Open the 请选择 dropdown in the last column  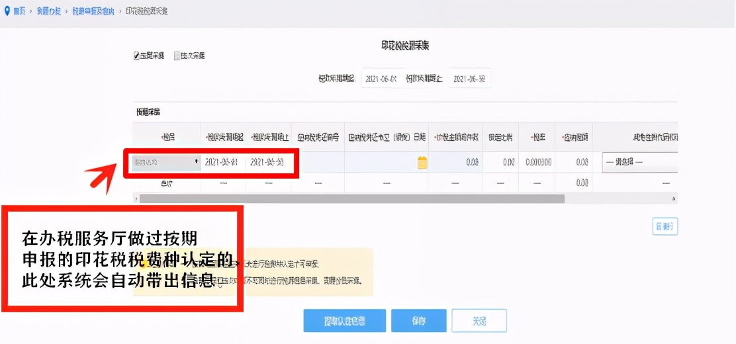640,162
